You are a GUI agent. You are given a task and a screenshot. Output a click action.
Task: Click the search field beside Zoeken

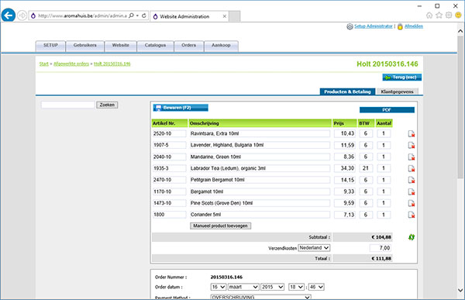point(68,105)
